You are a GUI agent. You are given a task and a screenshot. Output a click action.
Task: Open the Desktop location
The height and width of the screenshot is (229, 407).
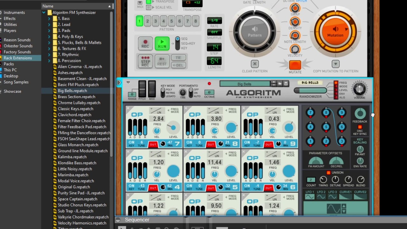(x=11, y=76)
